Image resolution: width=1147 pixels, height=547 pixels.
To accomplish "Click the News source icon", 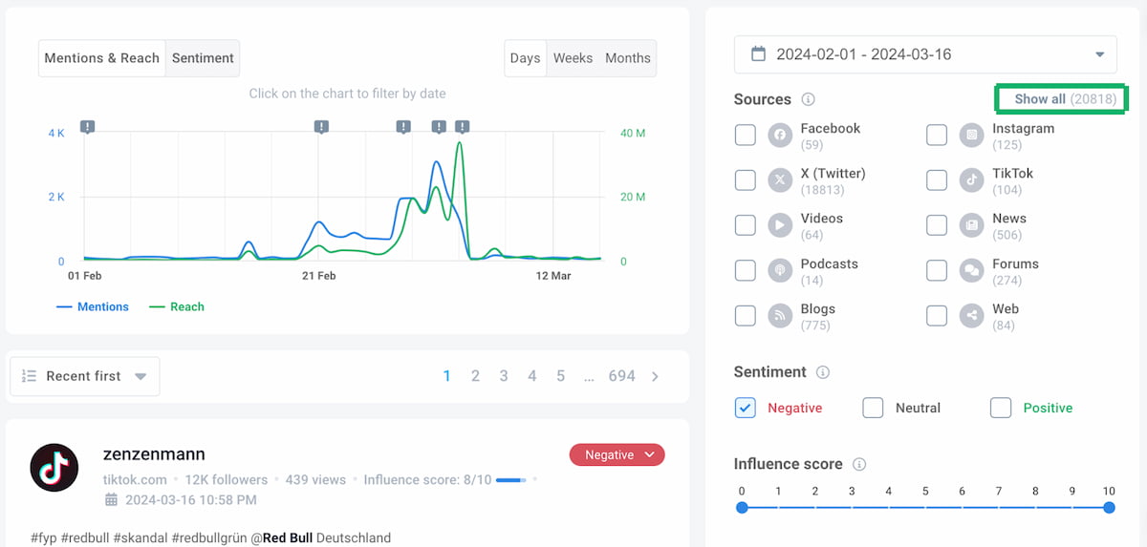I will [972, 225].
